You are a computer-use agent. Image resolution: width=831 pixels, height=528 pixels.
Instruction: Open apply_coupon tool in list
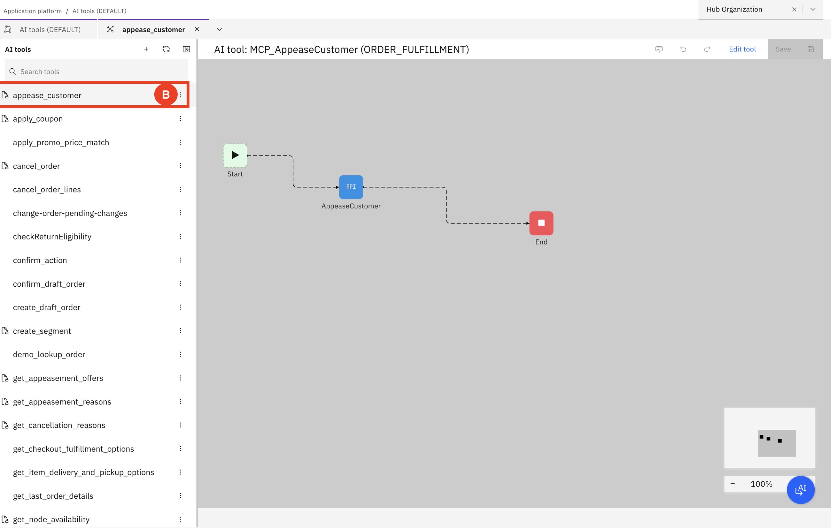click(x=38, y=119)
